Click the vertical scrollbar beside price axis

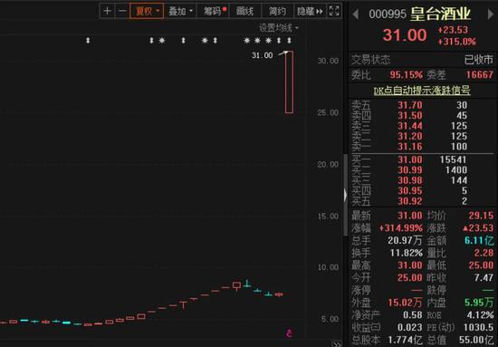coord(346,195)
